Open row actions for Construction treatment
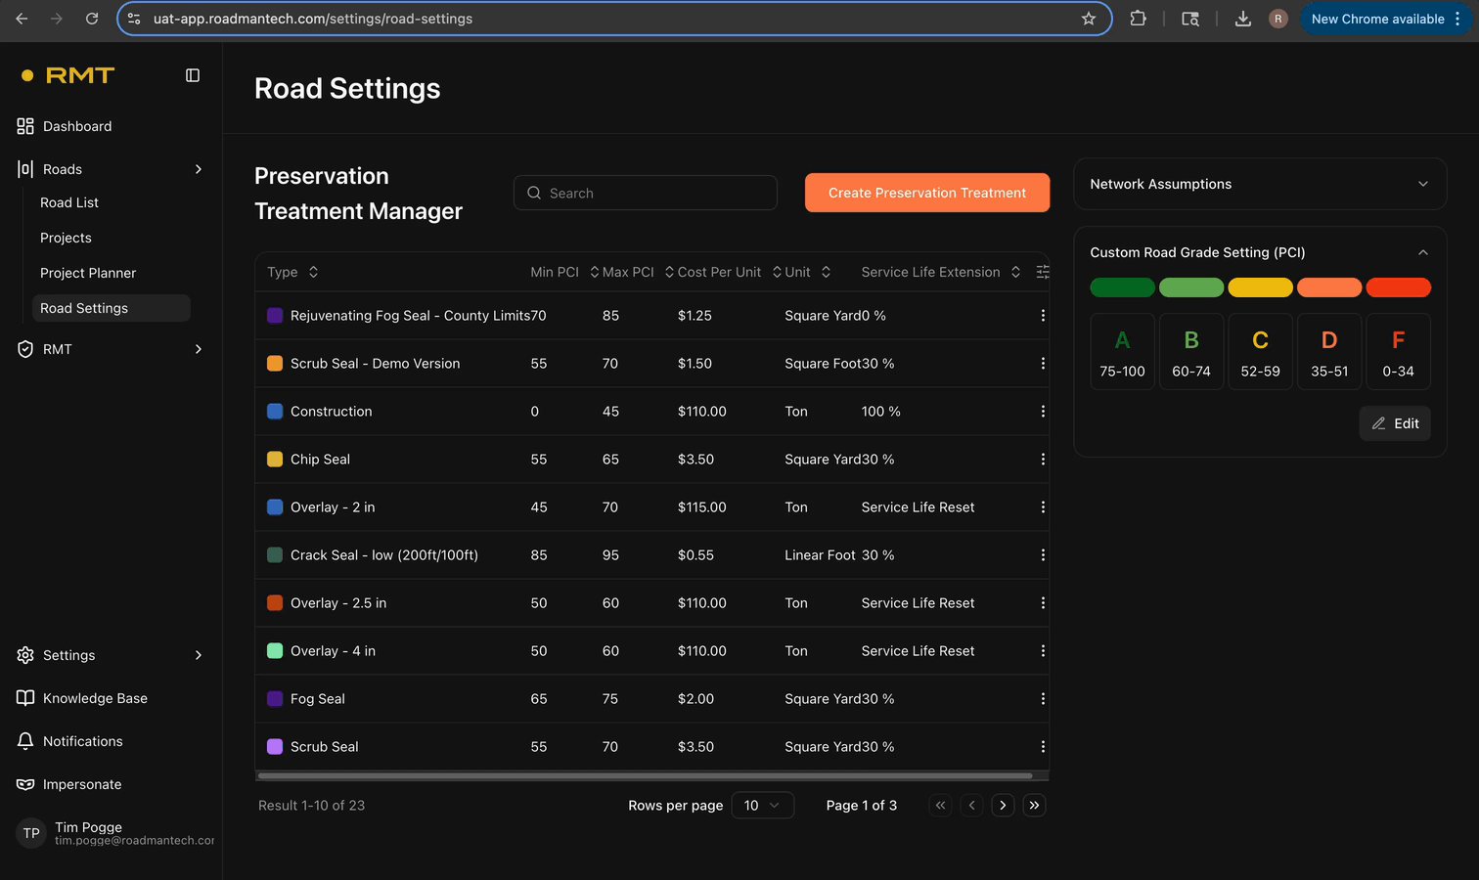1479x880 pixels. pos(1043,412)
